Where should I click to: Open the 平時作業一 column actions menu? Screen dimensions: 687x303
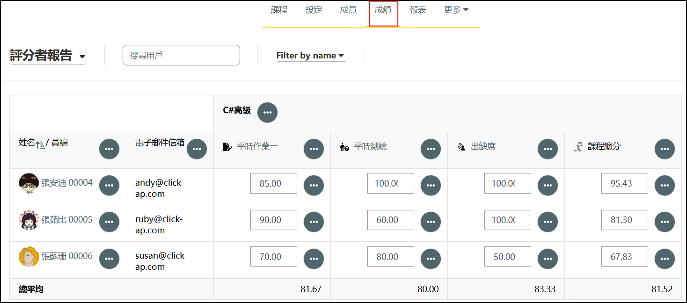pyautogui.click(x=314, y=149)
